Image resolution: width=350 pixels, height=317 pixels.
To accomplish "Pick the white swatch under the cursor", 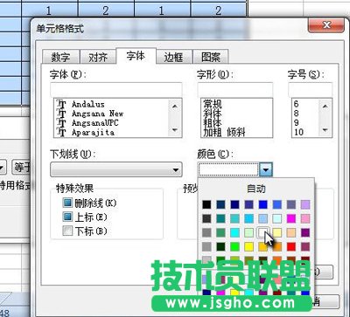I will click(x=262, y=232).
